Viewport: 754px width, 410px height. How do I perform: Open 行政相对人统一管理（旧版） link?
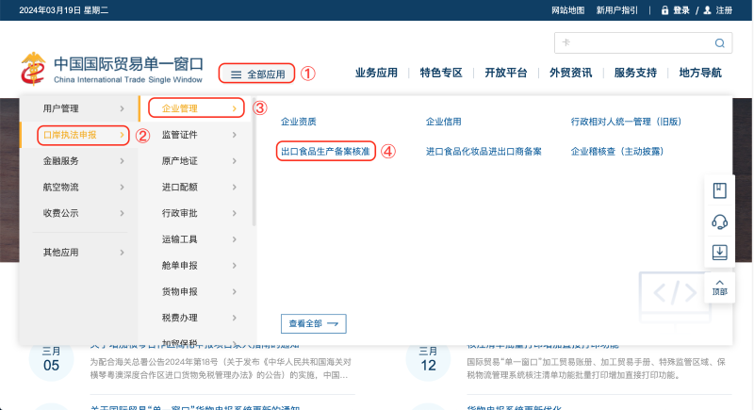pos(626,122)
